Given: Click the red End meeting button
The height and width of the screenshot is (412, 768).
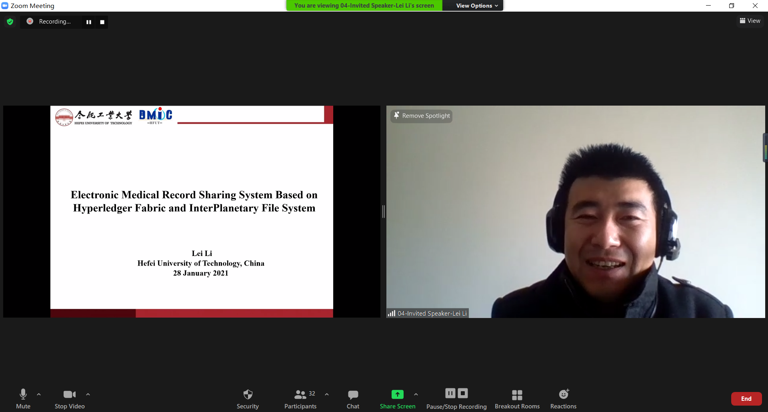Looking at the screenshot, I should pyautogui.click(x=746, y=399).
